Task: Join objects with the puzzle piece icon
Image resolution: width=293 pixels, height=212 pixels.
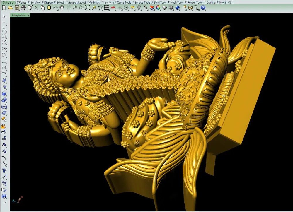Action: pyautogui.click(x=4, y=119)
